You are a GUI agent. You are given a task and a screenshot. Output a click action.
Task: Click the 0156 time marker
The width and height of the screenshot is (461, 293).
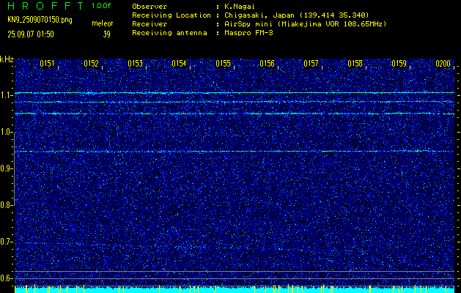(x=267, y=64)
